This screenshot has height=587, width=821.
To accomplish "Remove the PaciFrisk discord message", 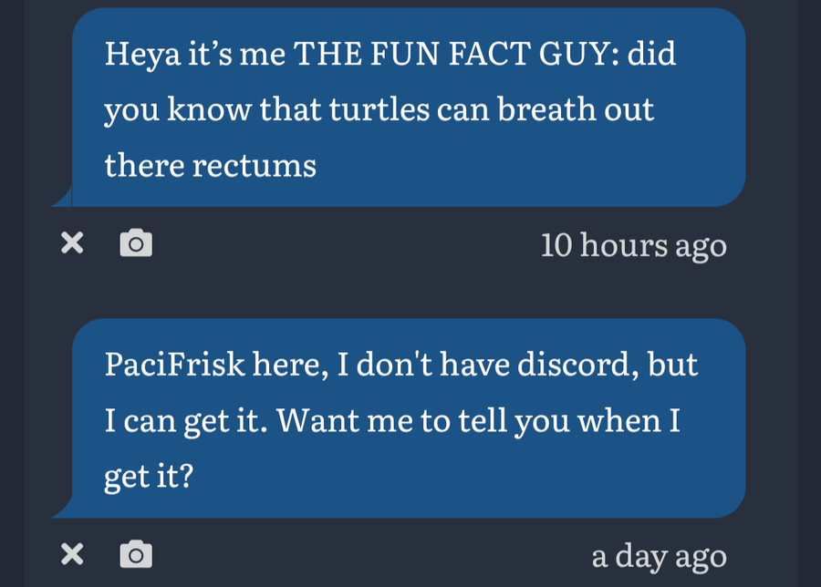I will pyautogui.click(x=73, y=553).
